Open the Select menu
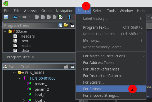This screenshot has width=152, height=102. 98,11
